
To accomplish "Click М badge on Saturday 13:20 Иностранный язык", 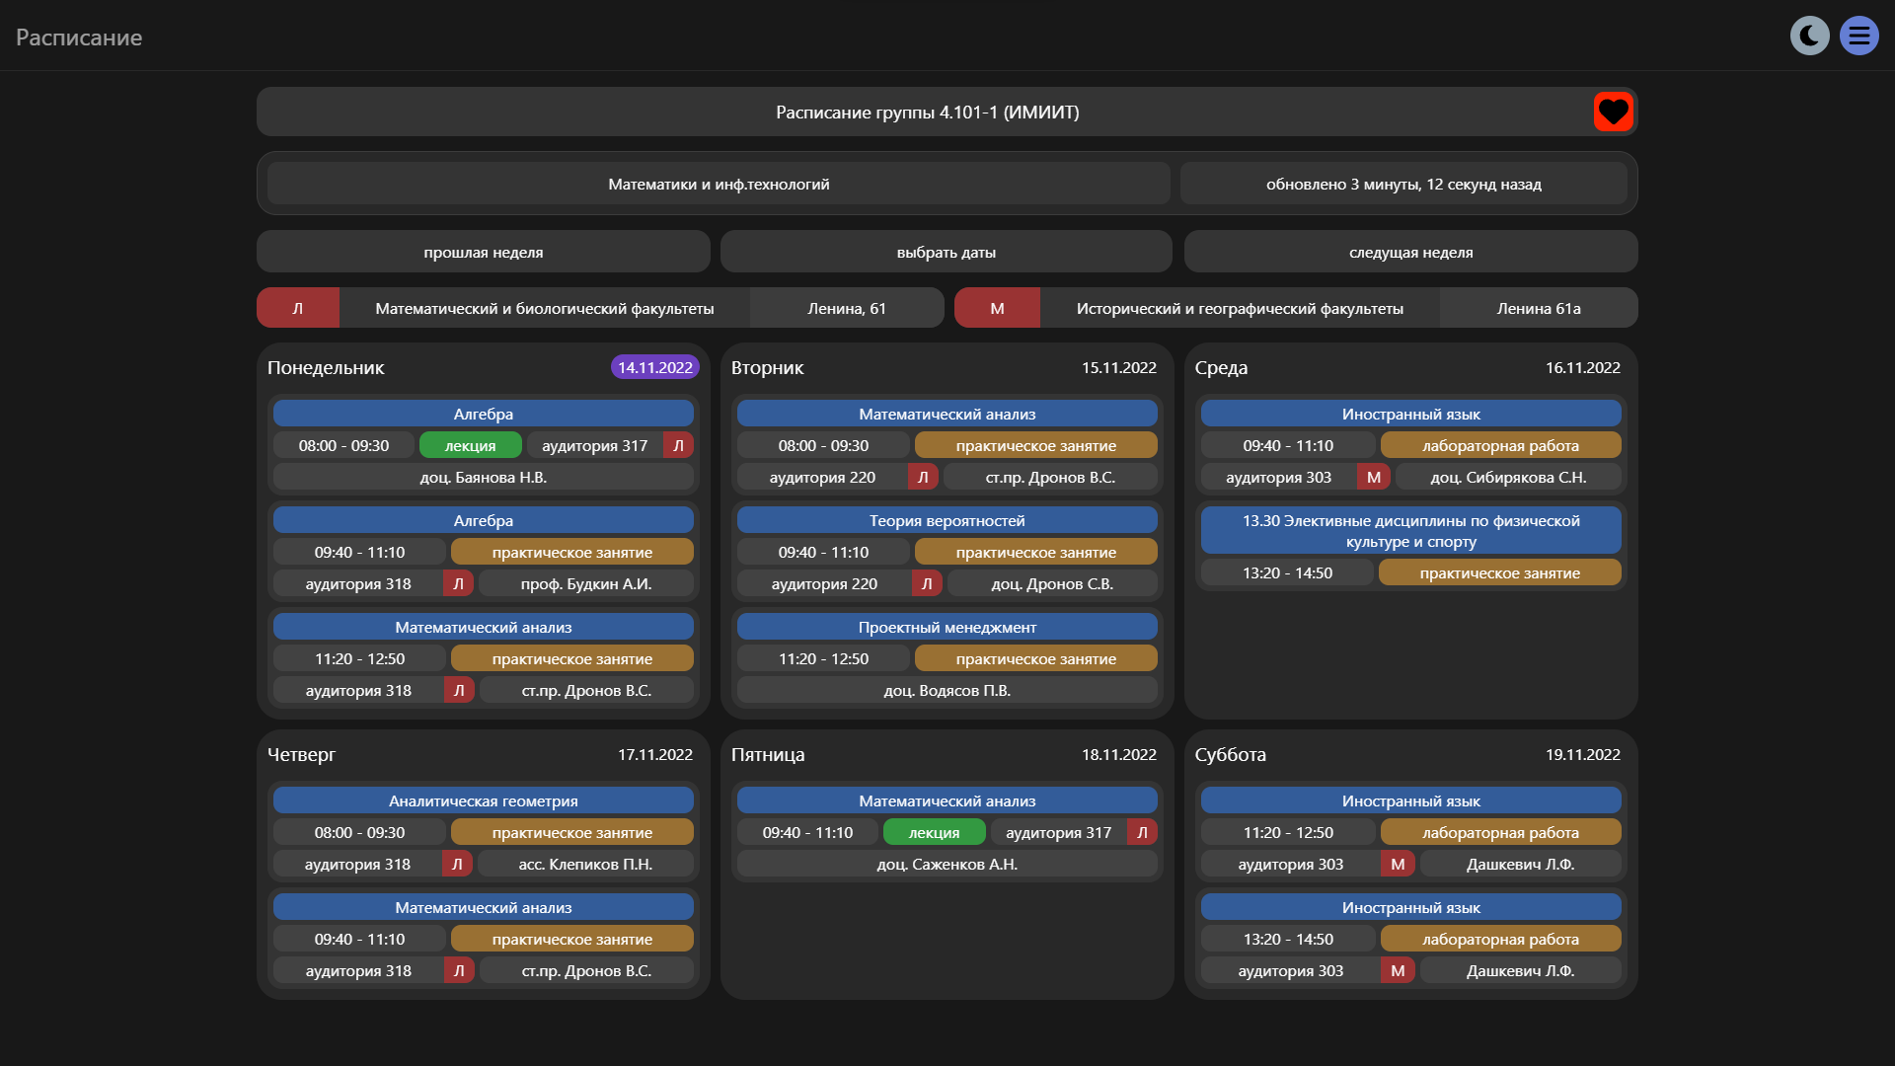I will (x=1398, y=970).
